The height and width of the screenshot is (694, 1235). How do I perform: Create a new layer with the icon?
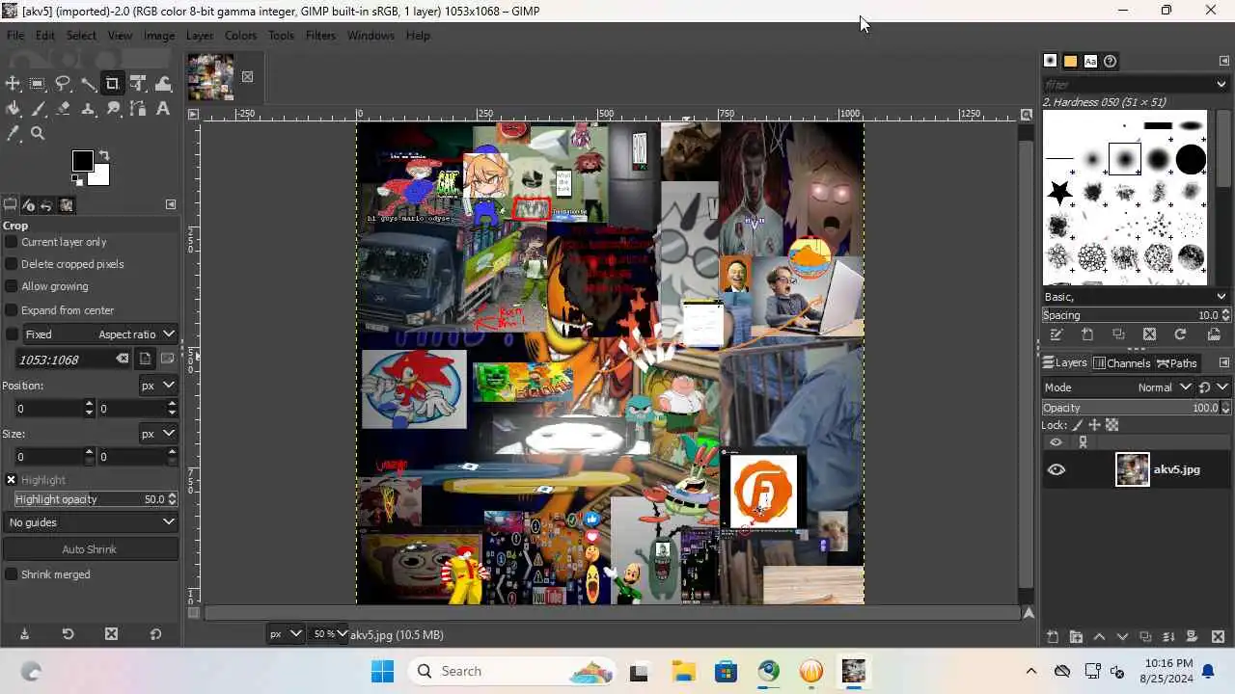click(1053, 637)
